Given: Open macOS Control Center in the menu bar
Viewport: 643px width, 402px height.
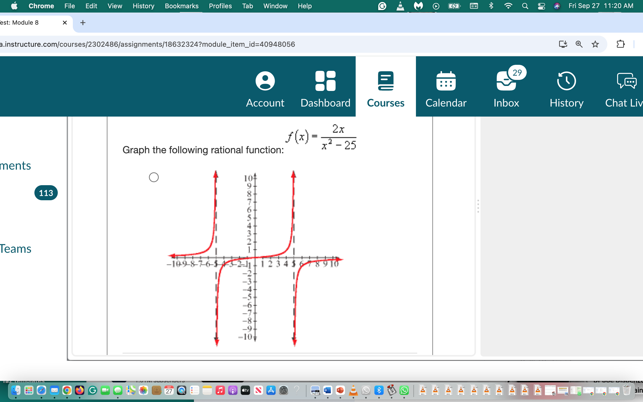Looking at the screenshot, I should pos(541,6).
